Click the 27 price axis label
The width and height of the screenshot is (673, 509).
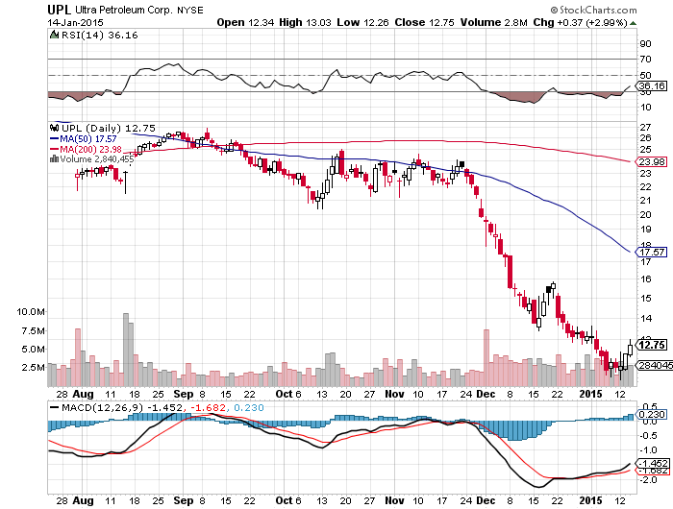click(645, 128)
